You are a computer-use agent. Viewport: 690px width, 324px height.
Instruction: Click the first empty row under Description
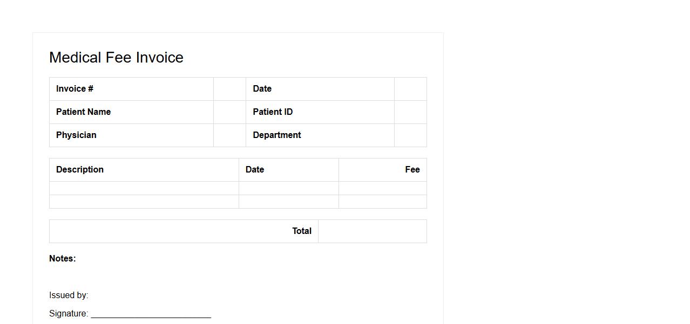144,188
